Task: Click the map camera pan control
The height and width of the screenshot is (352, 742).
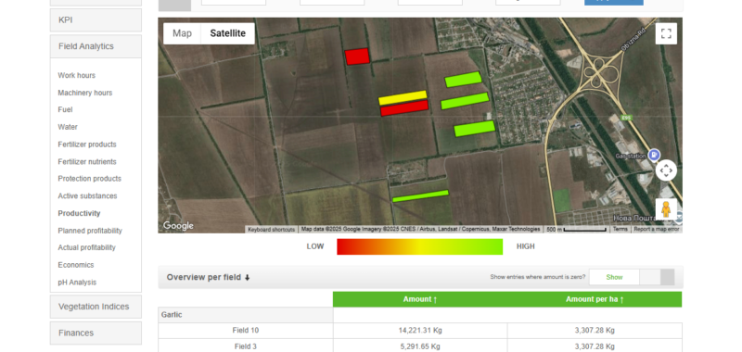Action: pyautogui.click(x=666, y=170)
